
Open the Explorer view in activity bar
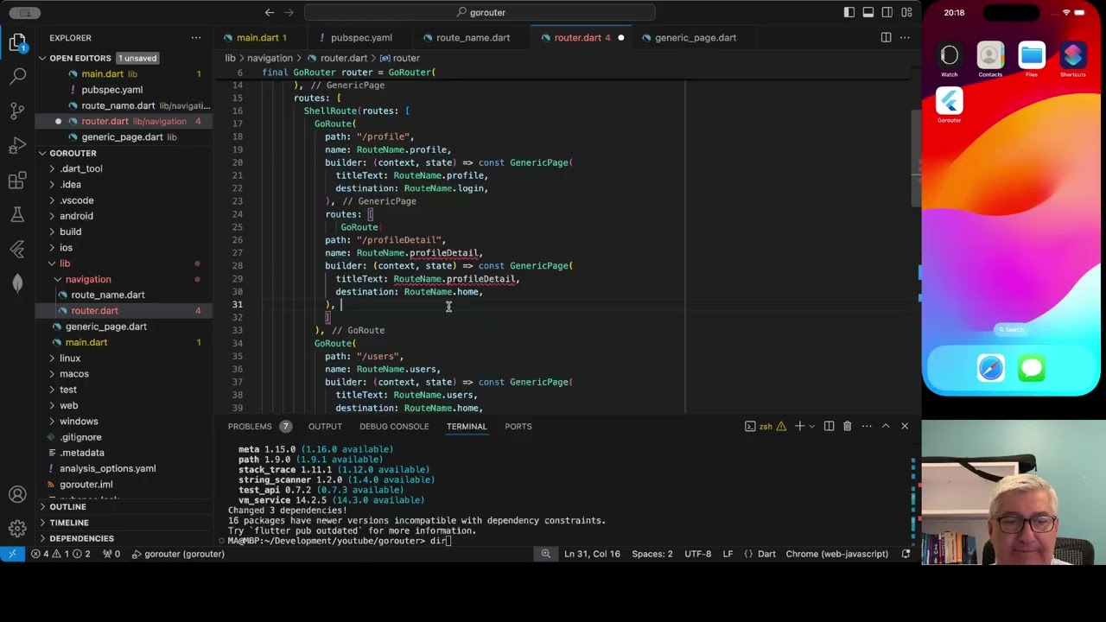pos(17,41)
